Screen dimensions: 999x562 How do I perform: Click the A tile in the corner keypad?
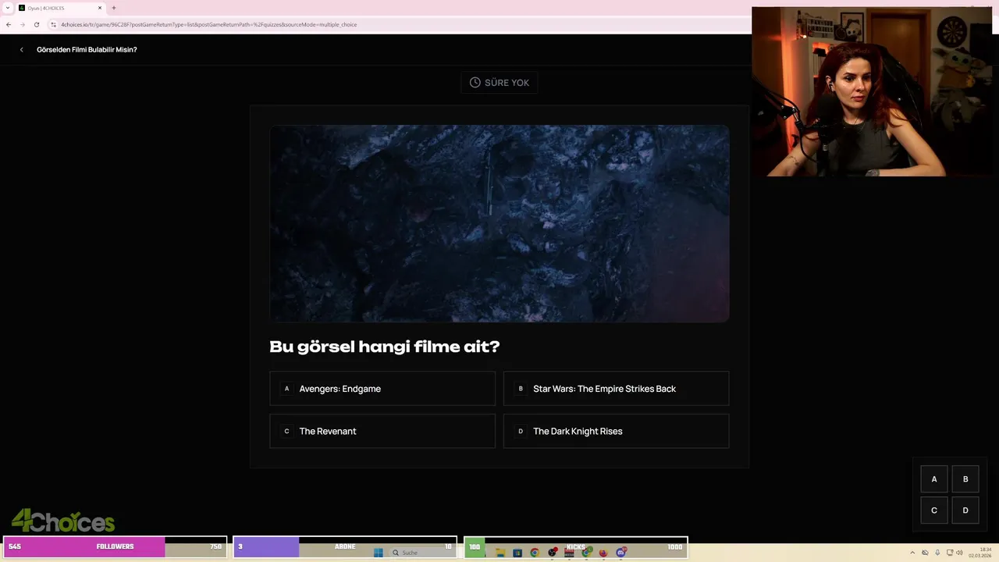point(934,479)
